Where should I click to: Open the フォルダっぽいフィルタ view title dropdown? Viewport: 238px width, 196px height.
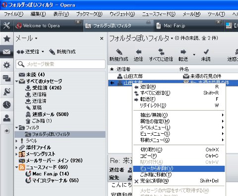tap(172, 39)
